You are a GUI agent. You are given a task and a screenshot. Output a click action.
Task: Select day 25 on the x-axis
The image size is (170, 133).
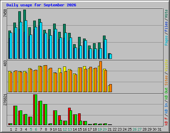coord(129,129)
